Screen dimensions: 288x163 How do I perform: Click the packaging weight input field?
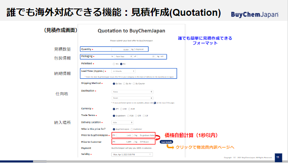coord(146,56)
